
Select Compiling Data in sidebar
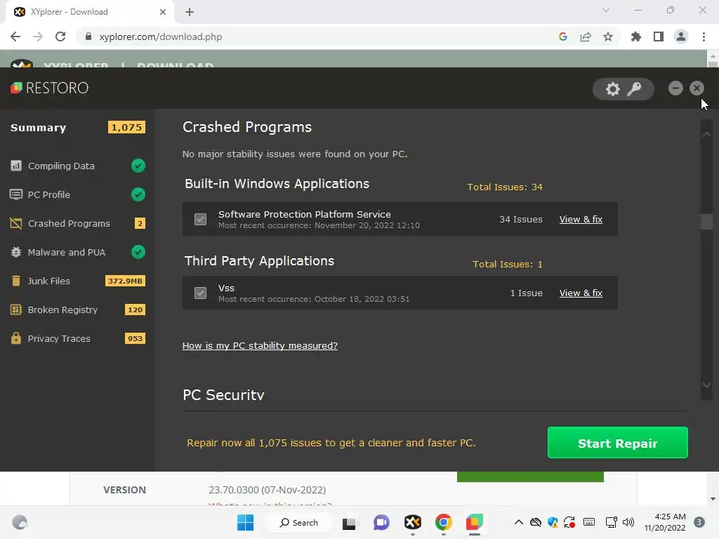click(x=61, y=166)
